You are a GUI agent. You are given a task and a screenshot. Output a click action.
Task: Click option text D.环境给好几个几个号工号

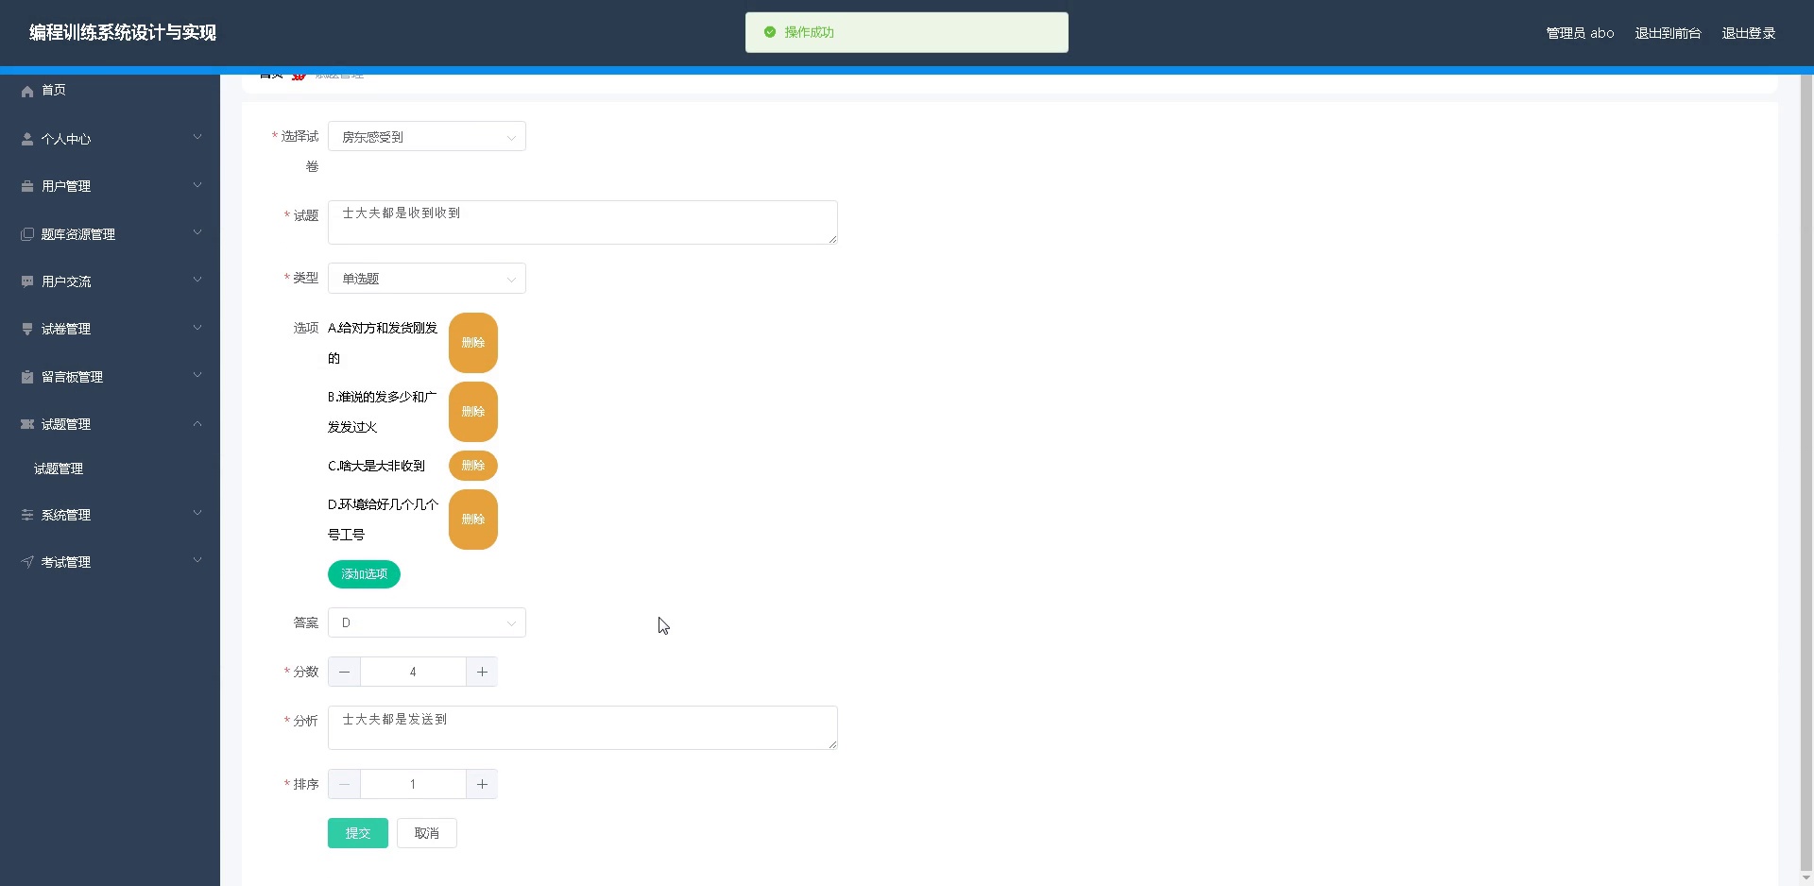(x=383, y=520)
